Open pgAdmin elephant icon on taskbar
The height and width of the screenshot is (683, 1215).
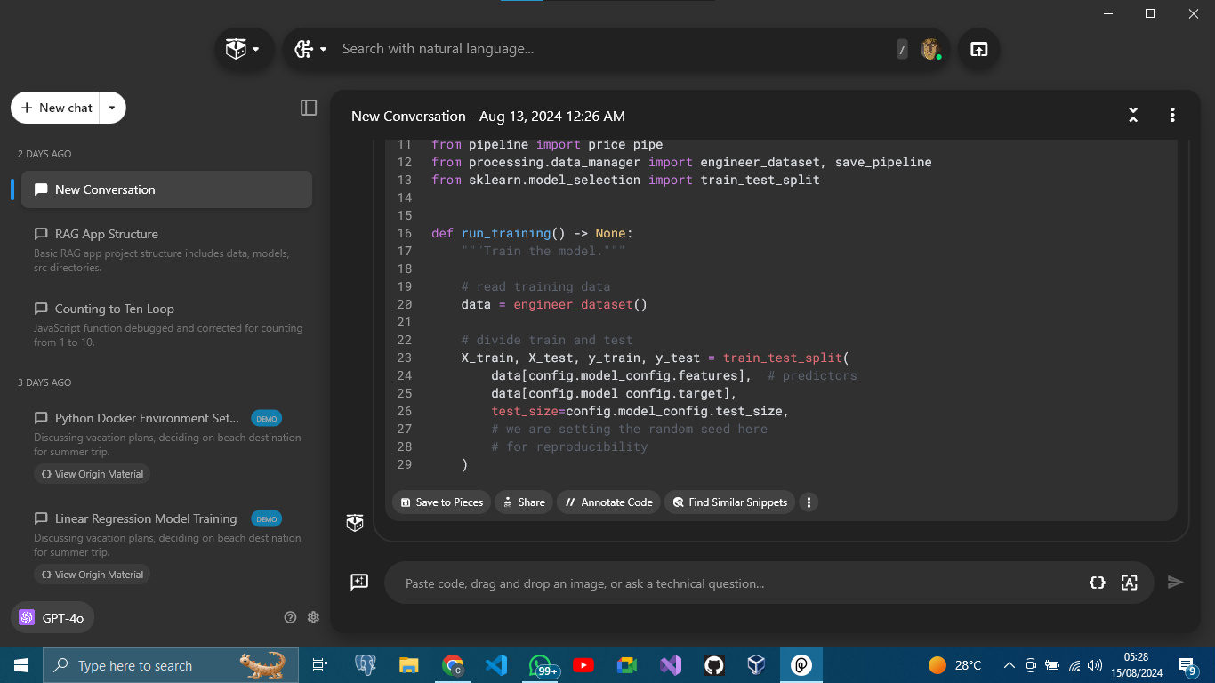365,665
